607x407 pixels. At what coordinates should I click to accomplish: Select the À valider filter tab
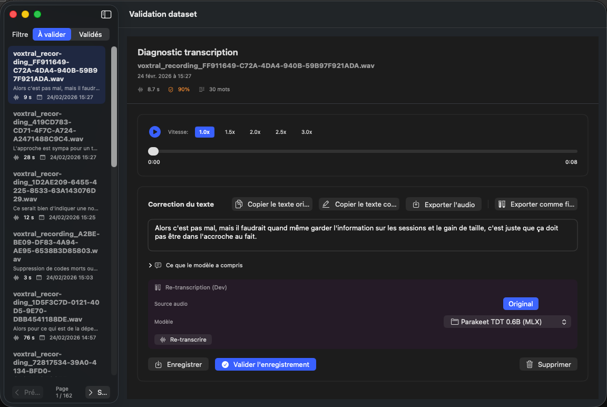[52, 34]
